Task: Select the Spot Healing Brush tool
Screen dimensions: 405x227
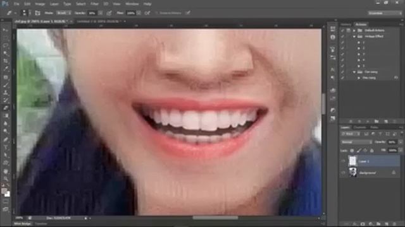Action: pos(6,77)
